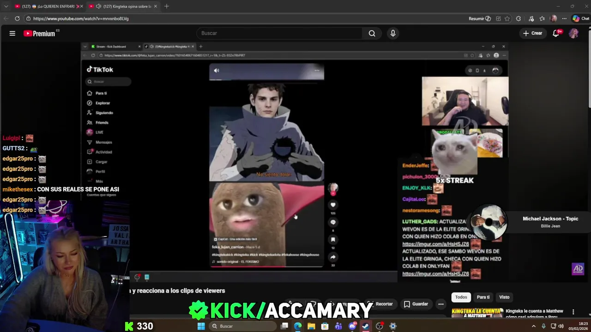The height and width of the screenshot is (332, 591).
Task: Open a new browser tab
Action: [166, 6]
